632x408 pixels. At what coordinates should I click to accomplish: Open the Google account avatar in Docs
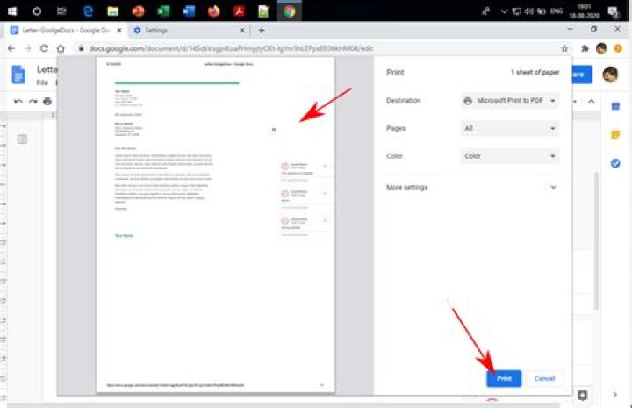(610, 75)
